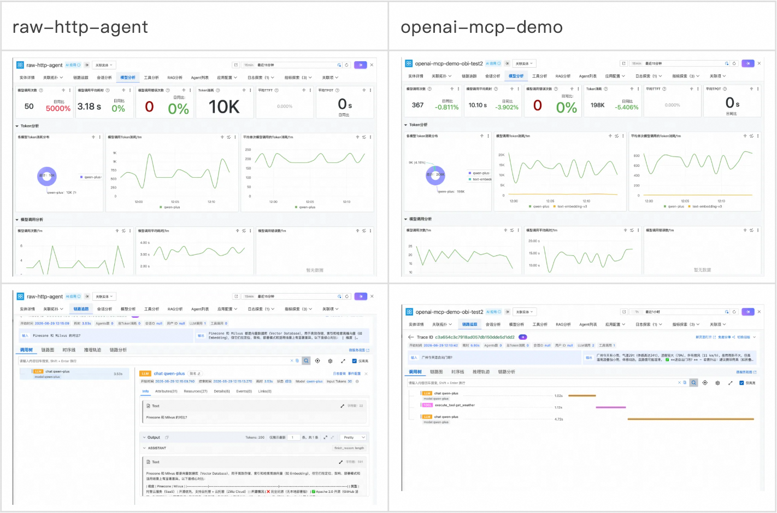This screenshot has height=513, width=777.
Task: Click the search magnifier button in the raw-http-agent trace panel
Action: 307,361
